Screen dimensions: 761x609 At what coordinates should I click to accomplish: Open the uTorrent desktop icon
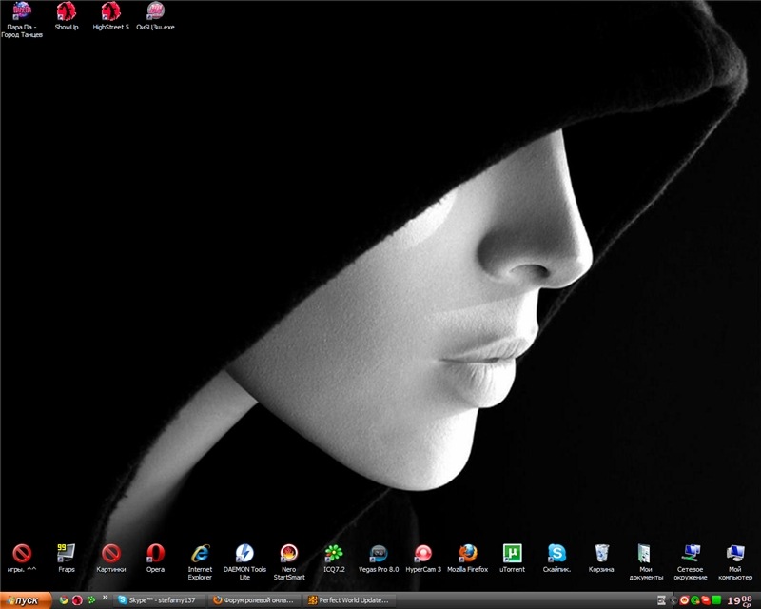[x=512, y=553]
